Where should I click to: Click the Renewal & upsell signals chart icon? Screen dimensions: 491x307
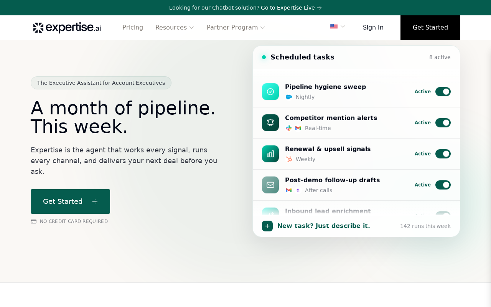(x=270, y=154)
